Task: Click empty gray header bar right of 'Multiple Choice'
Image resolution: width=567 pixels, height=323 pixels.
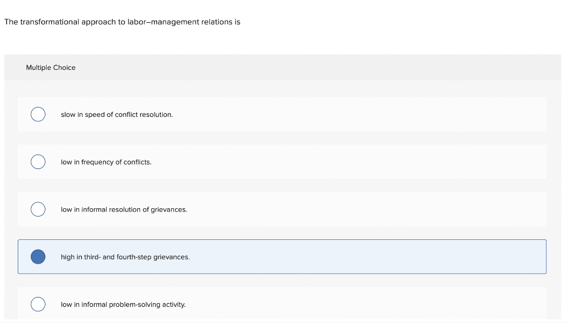Action: pyautogui.click(x=332, y=68)
